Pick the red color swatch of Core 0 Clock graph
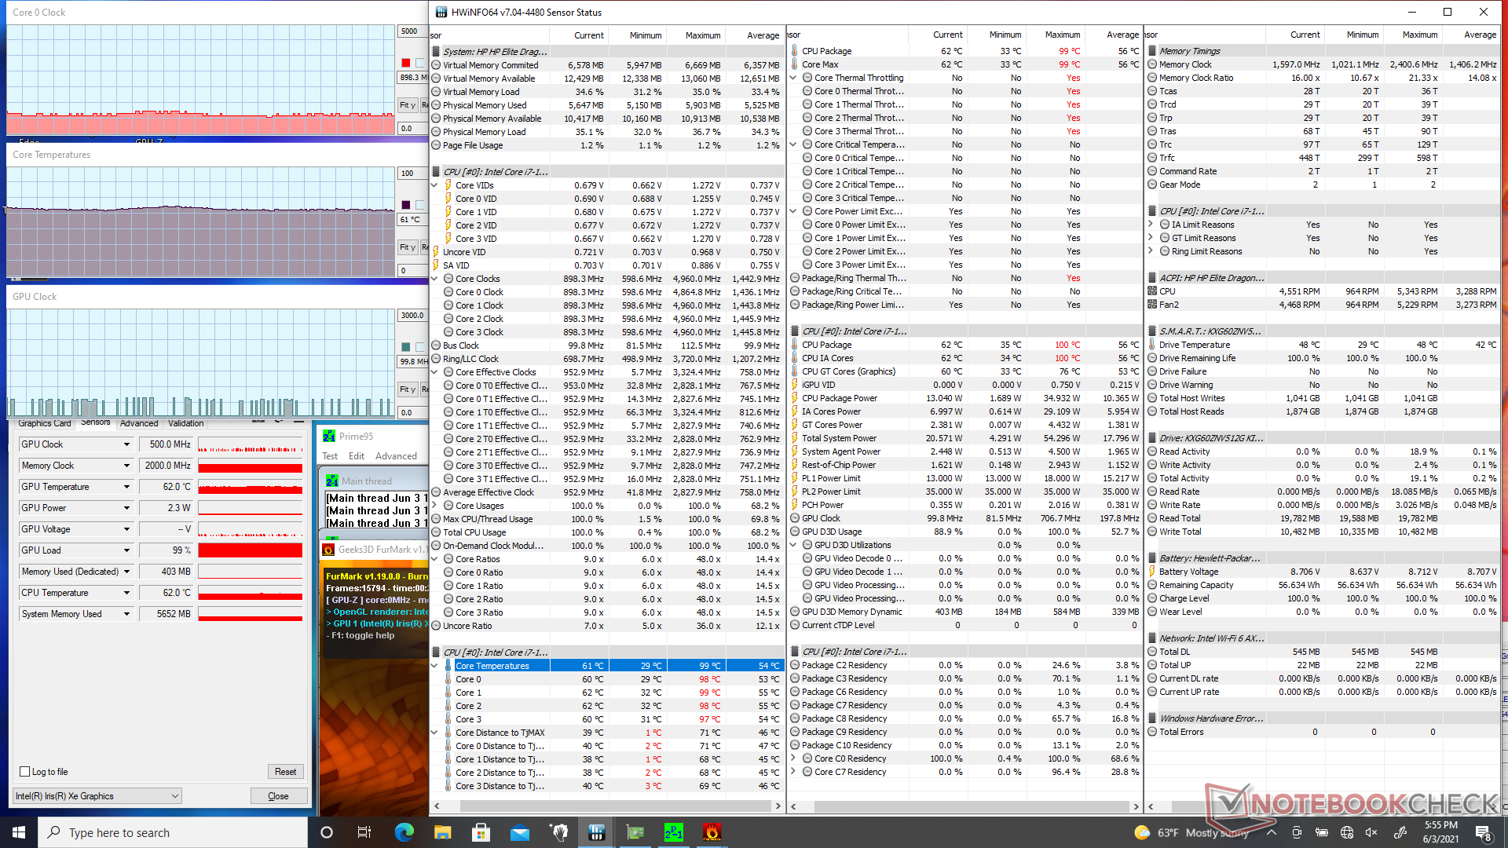This screenshot has height=848, width=1508. tap(405, 63)
